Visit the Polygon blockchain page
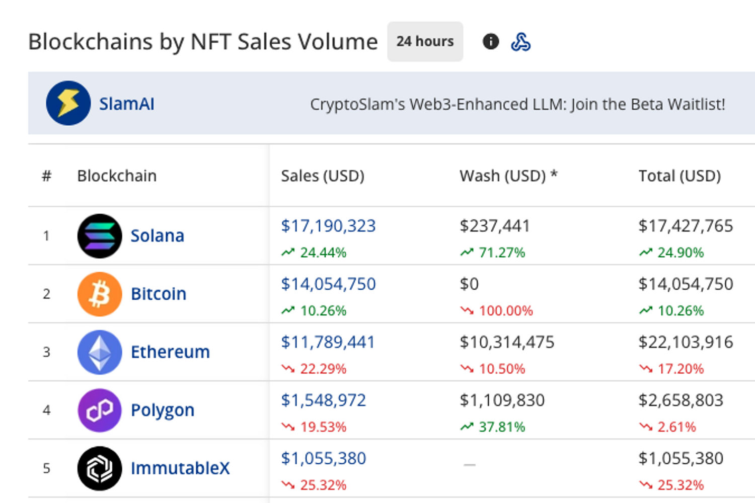Screen dimensions: 755x503 coord(162,410)
